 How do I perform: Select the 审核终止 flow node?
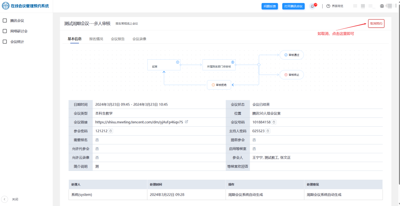(291, 75)
